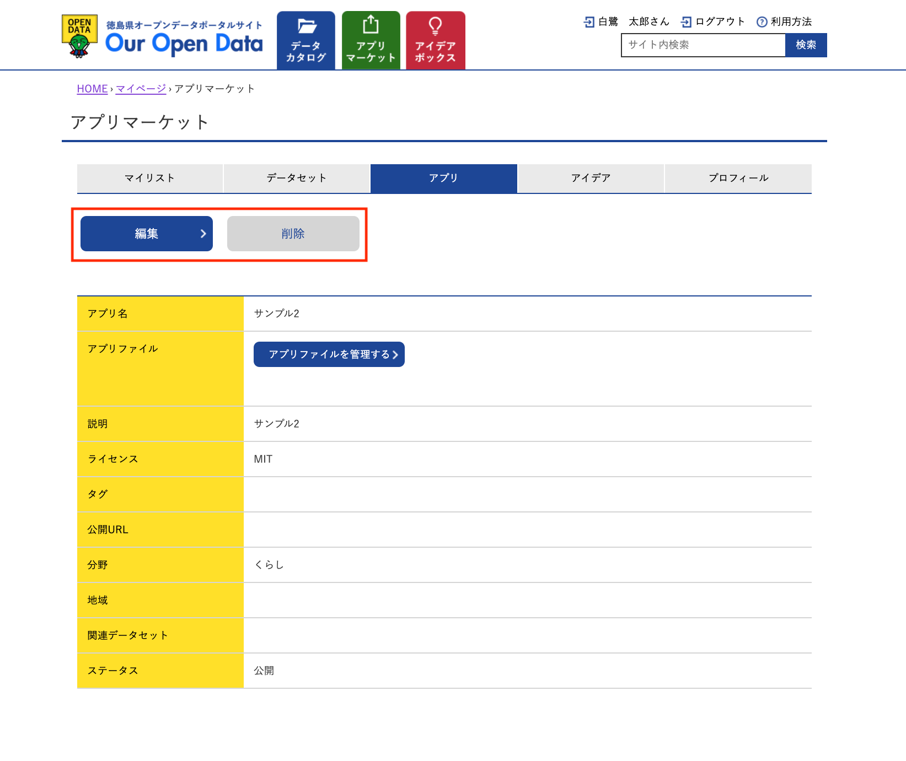The image size is (906, 761).
Task: Click the MIT license value
Action: point(263,459)
